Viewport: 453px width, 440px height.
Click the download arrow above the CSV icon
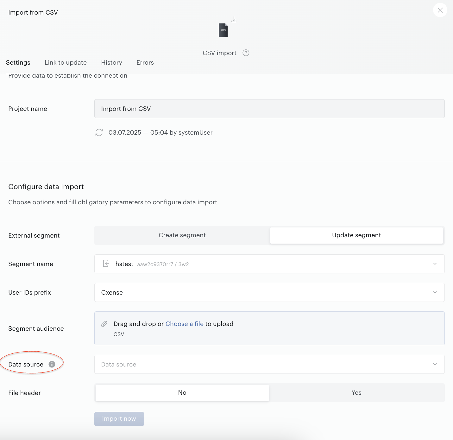click(x=234, y=20)
